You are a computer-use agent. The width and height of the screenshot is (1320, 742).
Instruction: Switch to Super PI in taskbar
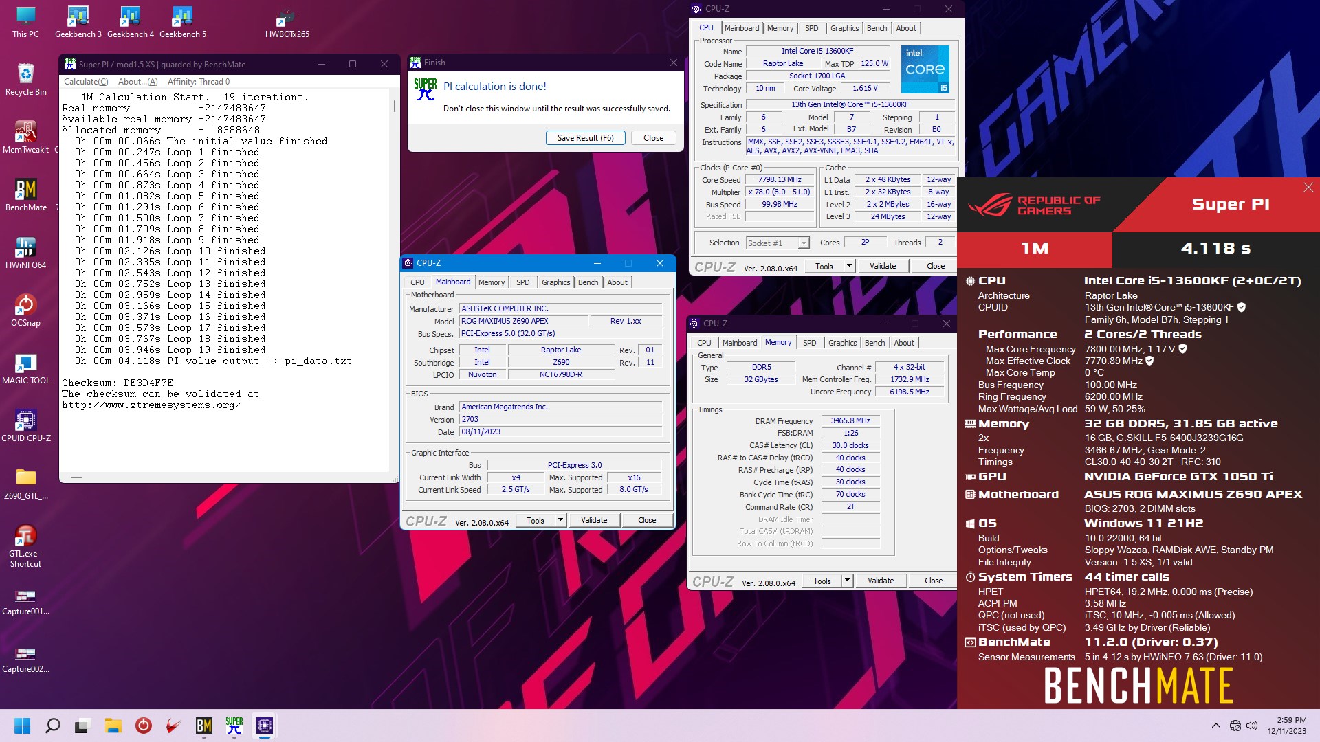[x=234, y=726]
